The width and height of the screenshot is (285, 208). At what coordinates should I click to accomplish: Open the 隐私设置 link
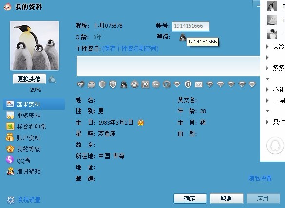260,179
